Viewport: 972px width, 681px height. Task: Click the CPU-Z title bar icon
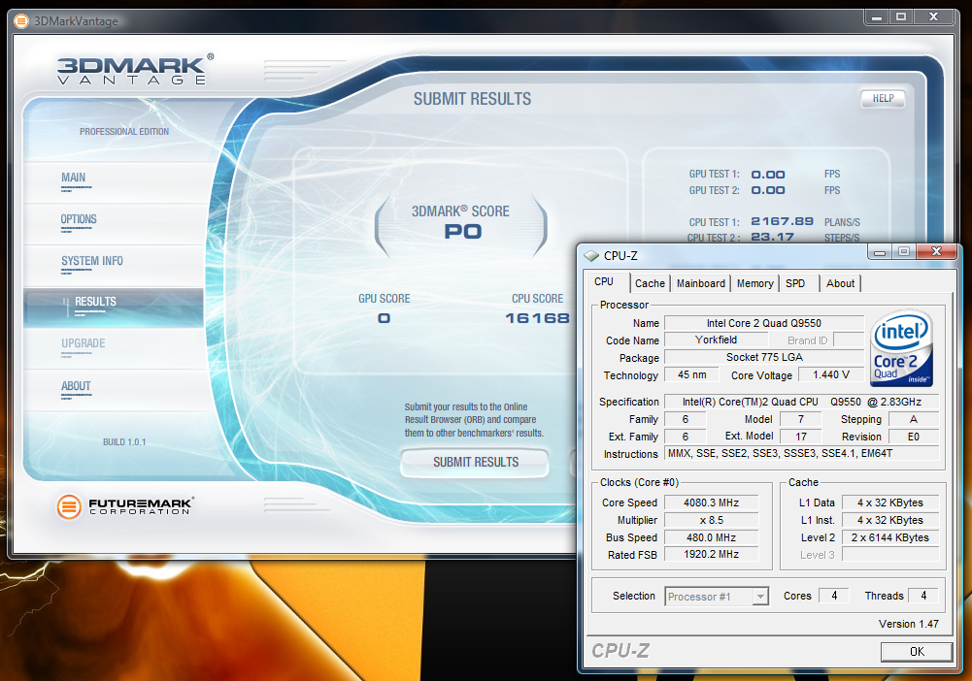(591, 256)
